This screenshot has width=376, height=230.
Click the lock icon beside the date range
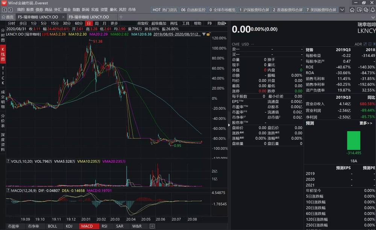point(208,34)
